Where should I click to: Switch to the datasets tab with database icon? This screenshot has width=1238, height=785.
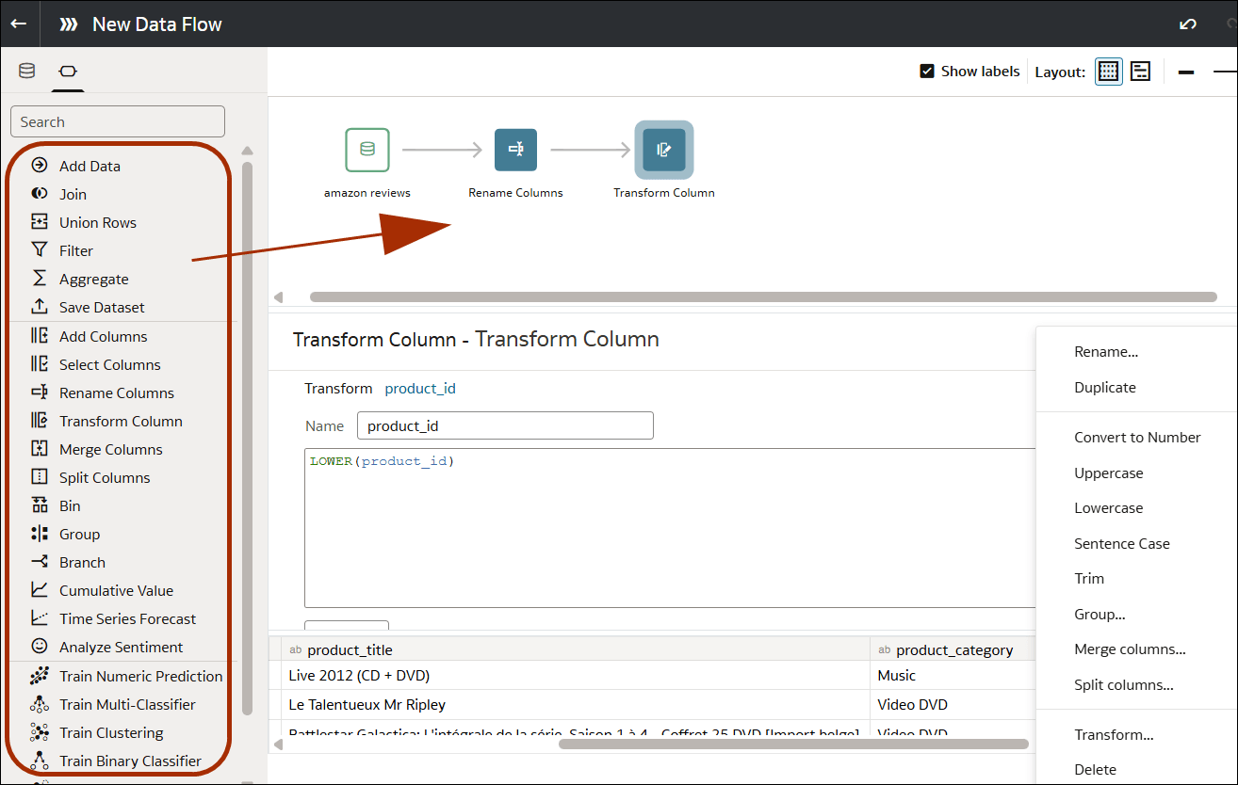click(x=26, y=71)
